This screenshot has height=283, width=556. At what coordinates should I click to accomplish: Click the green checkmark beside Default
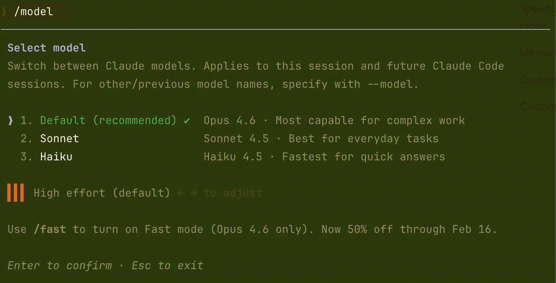pyautogui.click(x=187, y=120)
